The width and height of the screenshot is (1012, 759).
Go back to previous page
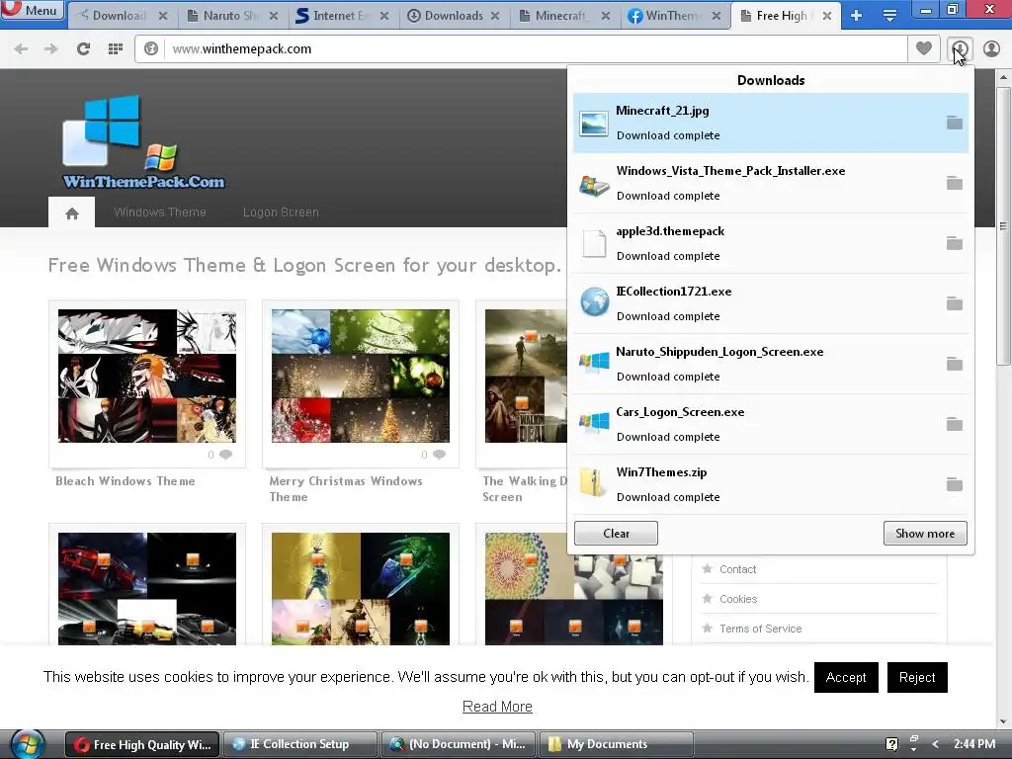21,49
